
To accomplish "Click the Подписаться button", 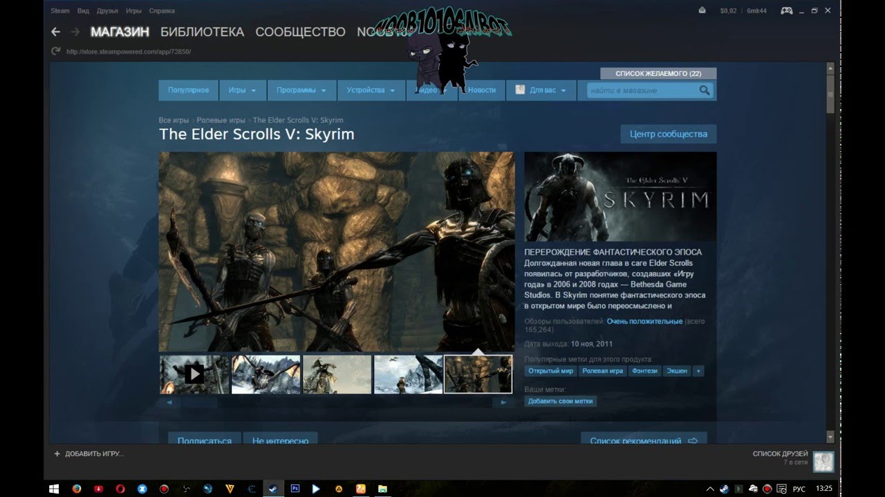I will pyautogui.click(x=205, y=440).
